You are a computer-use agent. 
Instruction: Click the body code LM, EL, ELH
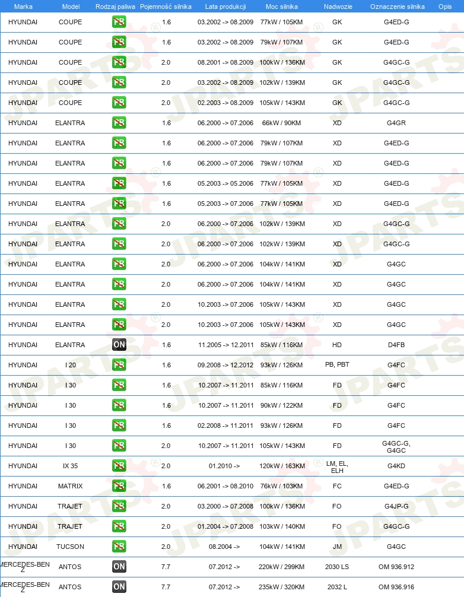[337, 467]
